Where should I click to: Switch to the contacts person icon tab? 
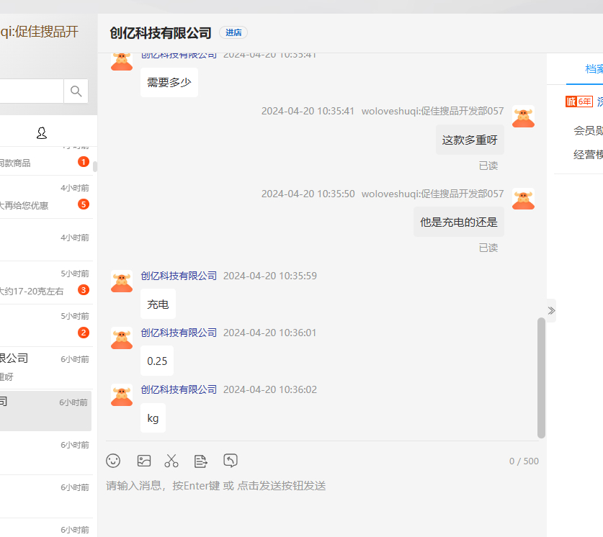[42, 133]
